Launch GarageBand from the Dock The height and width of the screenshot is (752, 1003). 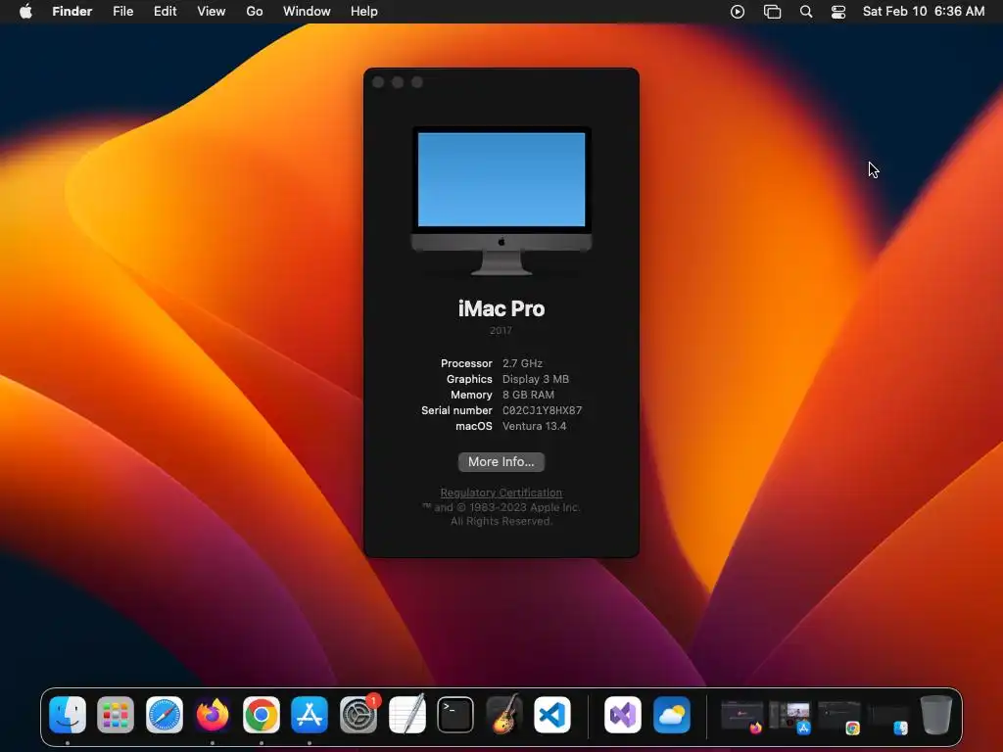click(x=504, y=714)
